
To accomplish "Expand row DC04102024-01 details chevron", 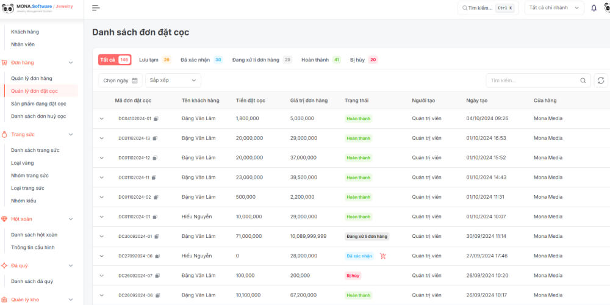I will [101, 119].
